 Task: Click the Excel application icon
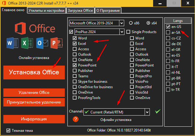click(x=27, y=43)
